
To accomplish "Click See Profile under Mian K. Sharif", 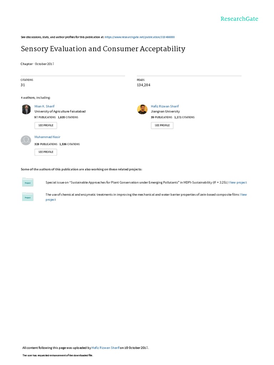I will click(46, 125).
